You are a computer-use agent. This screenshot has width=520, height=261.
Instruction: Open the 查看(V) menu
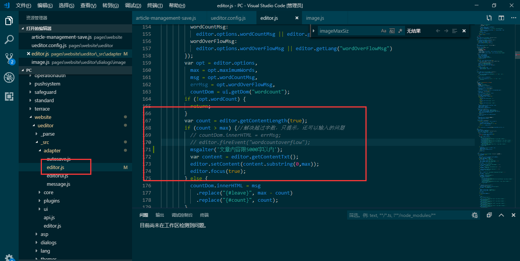(88, 5)
